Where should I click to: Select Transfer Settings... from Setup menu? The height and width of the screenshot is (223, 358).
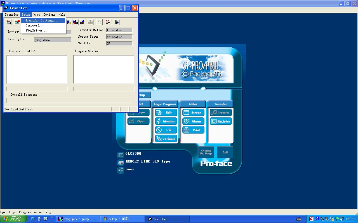click(42, 21)
